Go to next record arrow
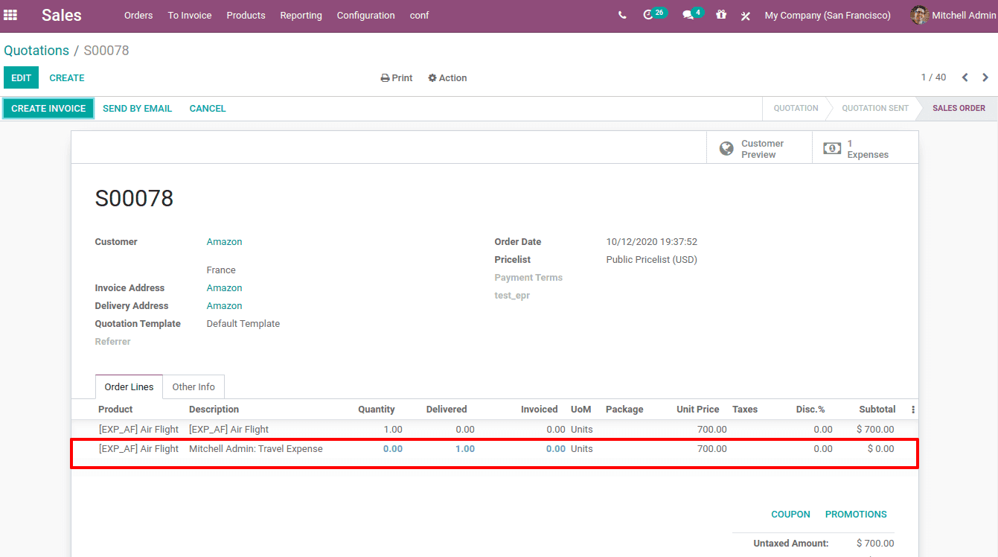Image resolution: width=998 pixels, height=557 pixels. click(985, 77)
